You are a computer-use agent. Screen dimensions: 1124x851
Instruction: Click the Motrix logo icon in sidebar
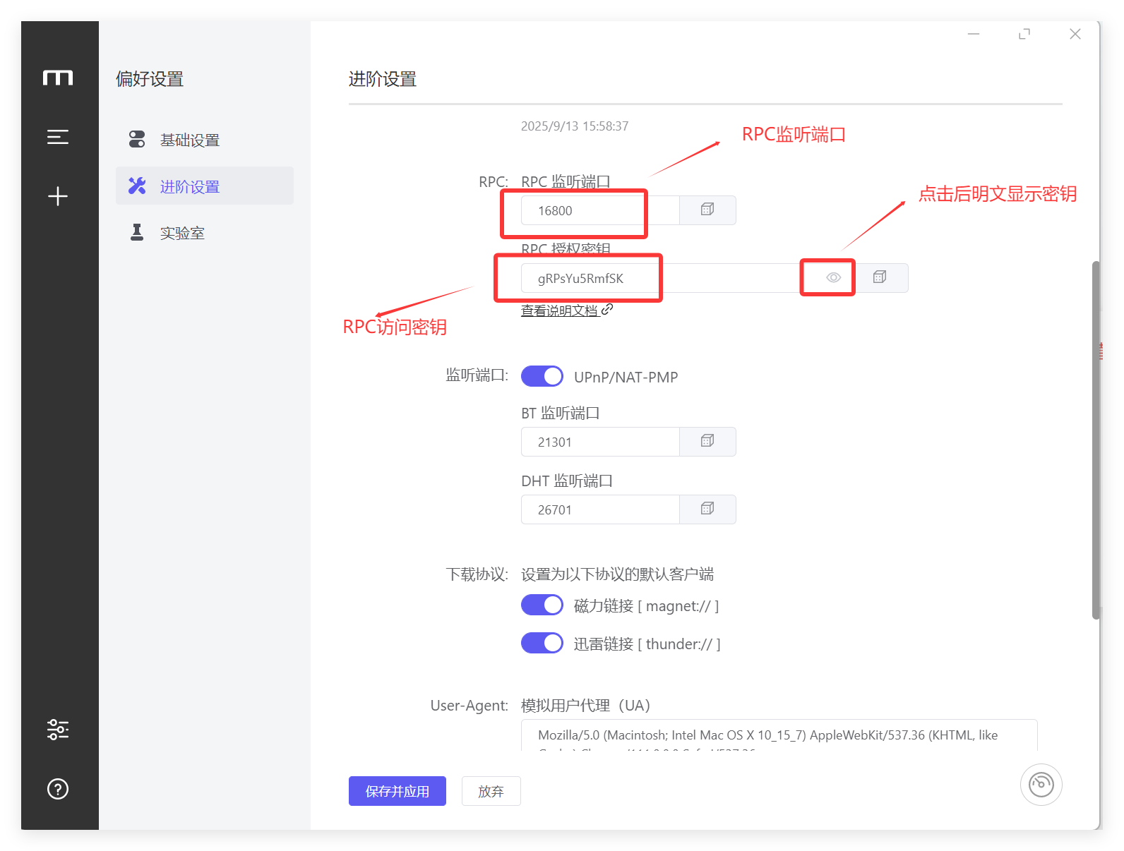click(x=58, y=78)
